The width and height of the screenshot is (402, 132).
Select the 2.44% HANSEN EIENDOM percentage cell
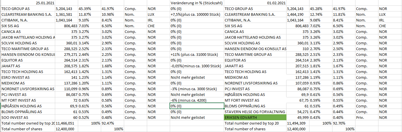pos(89,55)
